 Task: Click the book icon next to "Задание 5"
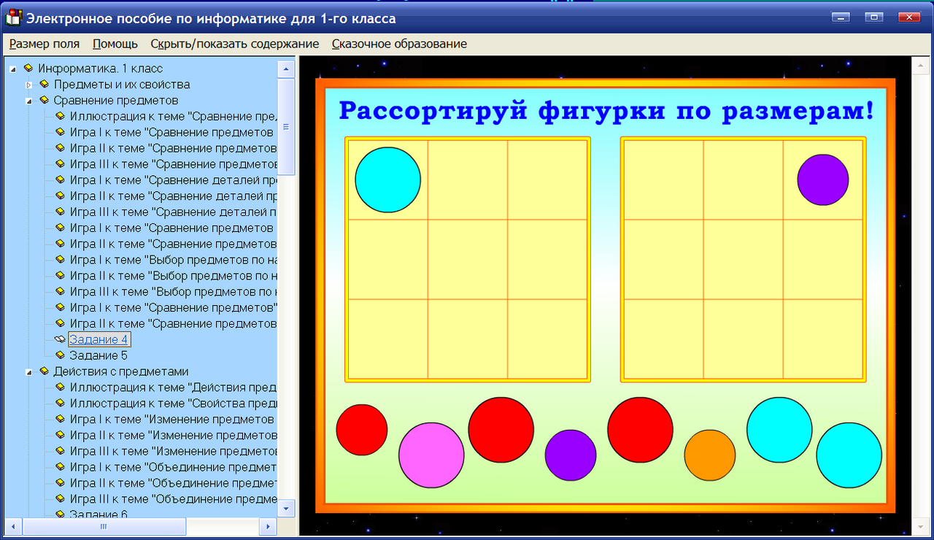[x=60, y=355]
